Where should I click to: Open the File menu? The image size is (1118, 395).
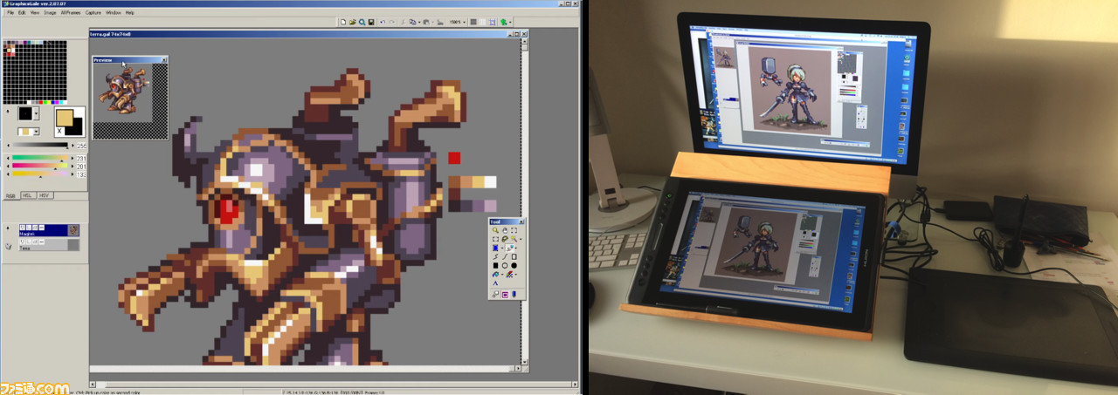tap(10, 13)
